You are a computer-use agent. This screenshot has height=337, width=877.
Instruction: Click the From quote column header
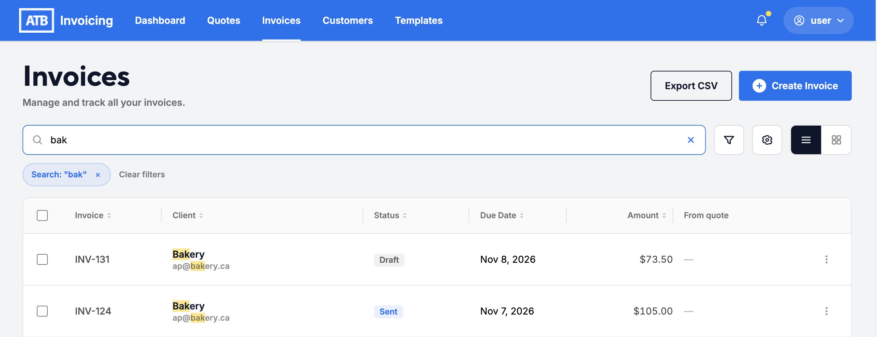[706, 215]
